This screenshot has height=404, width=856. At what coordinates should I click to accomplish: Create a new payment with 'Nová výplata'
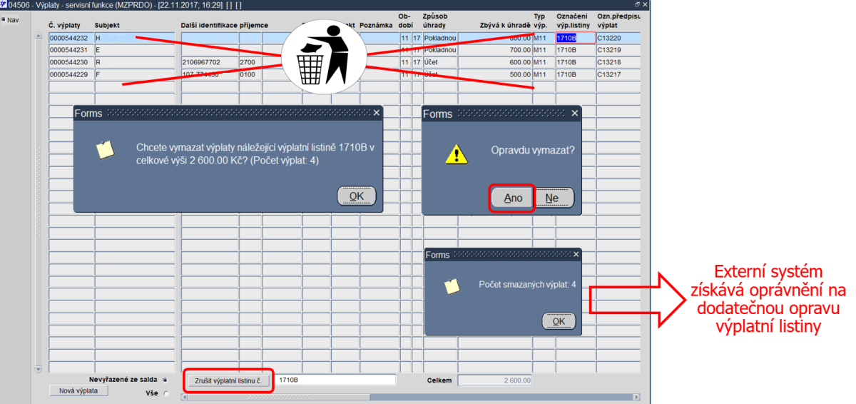coord(78,391)
